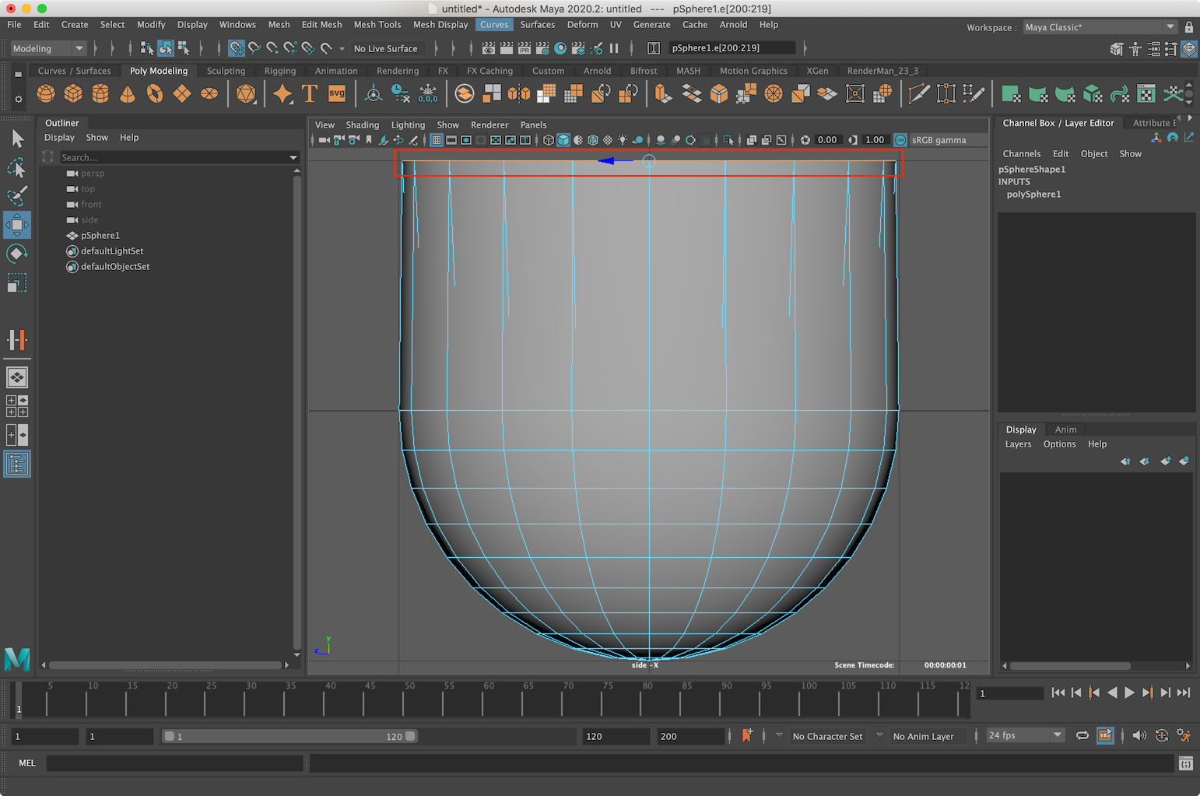1200x796 pixels.
Task: Open the Mesh Tools menu
Action: tap(377, 24)
